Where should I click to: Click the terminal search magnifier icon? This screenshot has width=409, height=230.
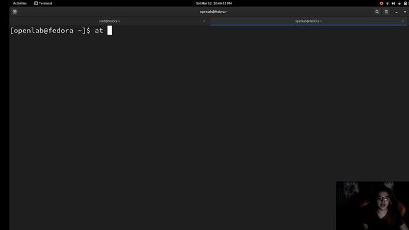377,11
